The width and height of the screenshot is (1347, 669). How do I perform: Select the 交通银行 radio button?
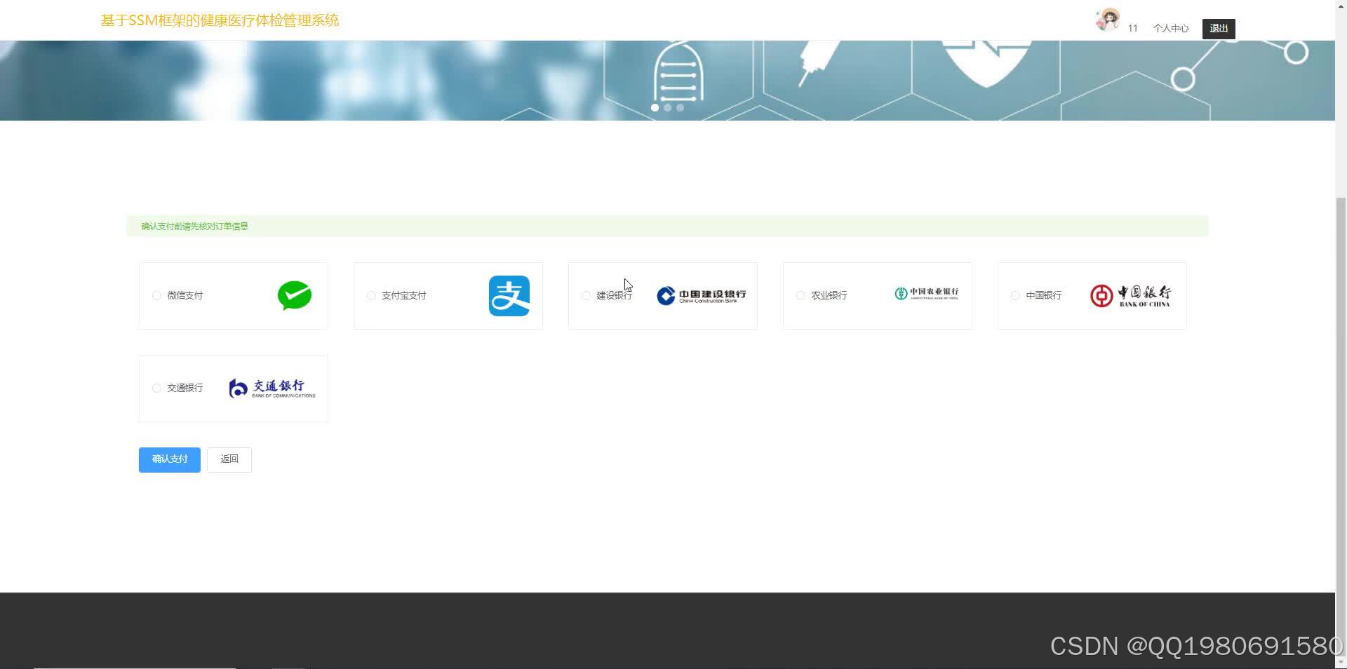156,388
